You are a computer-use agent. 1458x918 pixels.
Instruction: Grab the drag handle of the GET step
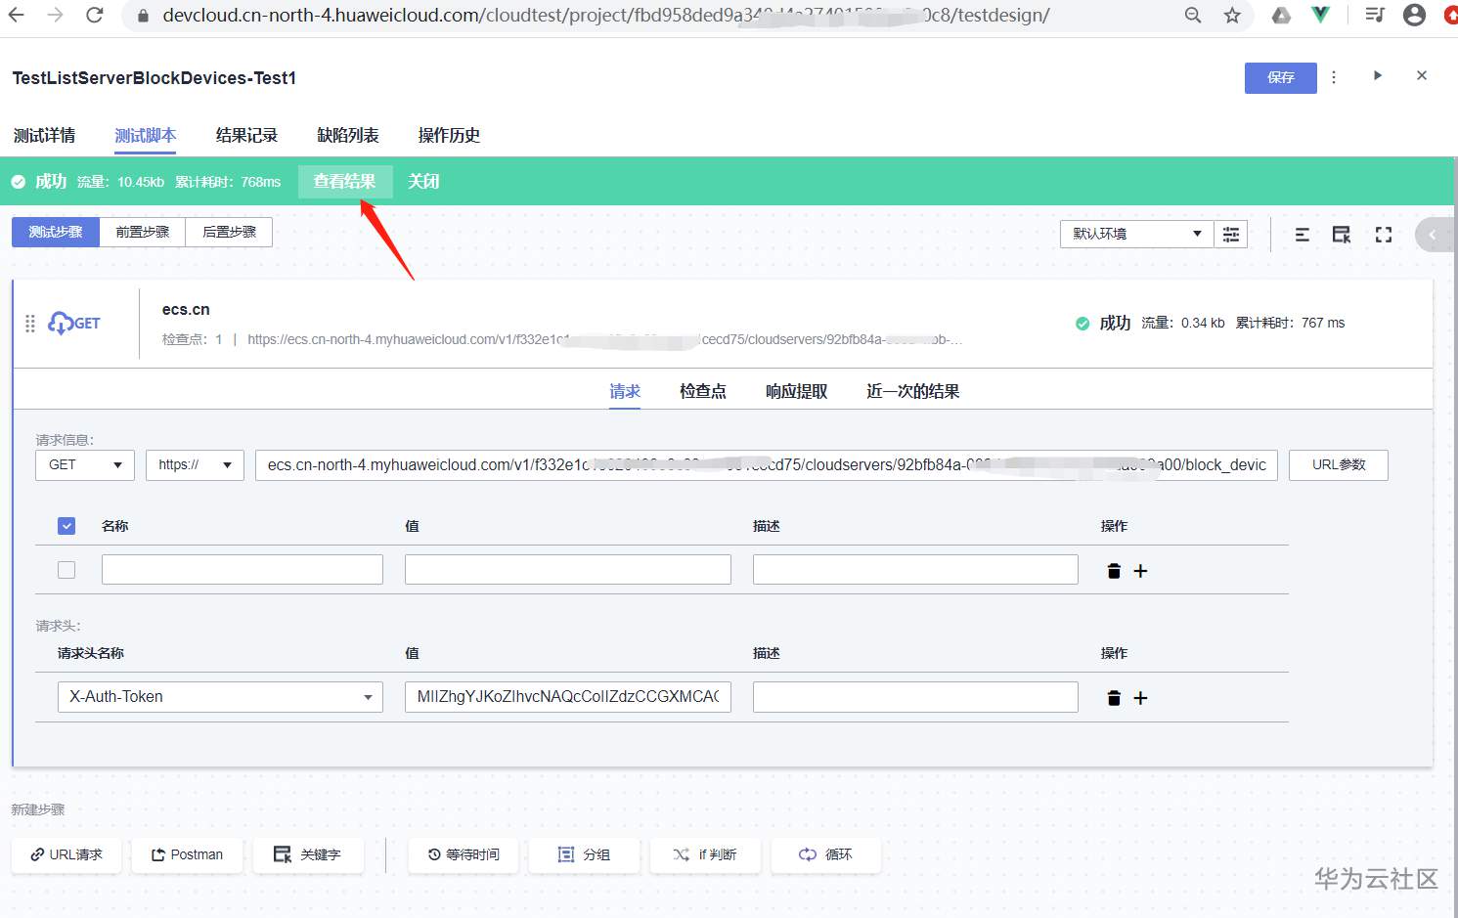30,324
